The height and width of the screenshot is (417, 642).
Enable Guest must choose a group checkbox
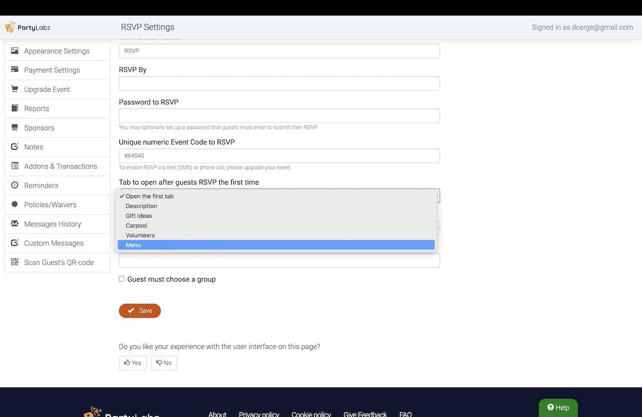(121, 279)
